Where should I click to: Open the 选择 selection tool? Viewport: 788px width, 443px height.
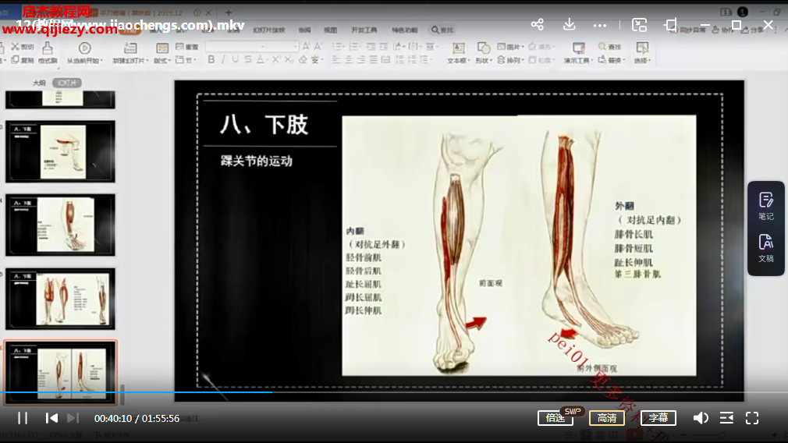[x=642, y=53]
